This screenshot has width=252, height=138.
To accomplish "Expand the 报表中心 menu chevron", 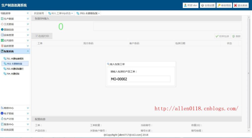I will (x=28, y=124).
